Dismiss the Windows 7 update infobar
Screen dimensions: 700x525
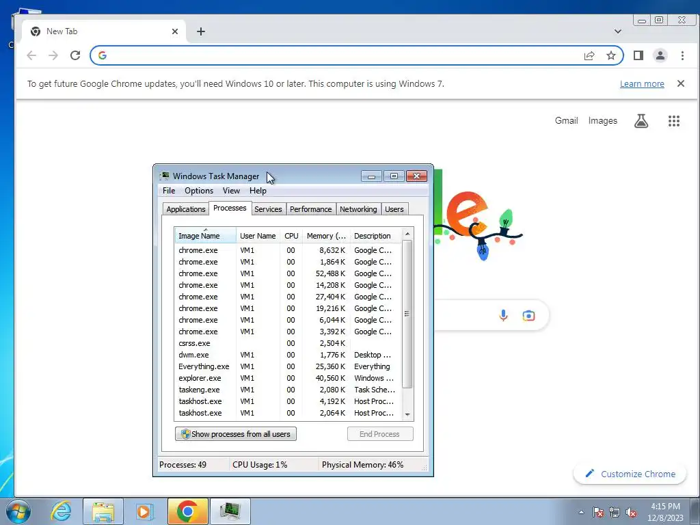coord(681,83)
